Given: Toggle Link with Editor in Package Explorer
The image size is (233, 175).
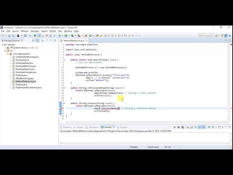Looking at the screenshot, I should [37, 40].
